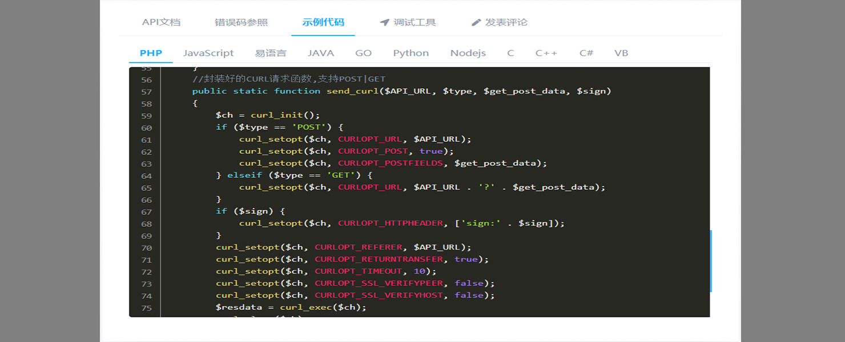Show the PHP code sample
The image size is (845, 342).
coord(151,53)
